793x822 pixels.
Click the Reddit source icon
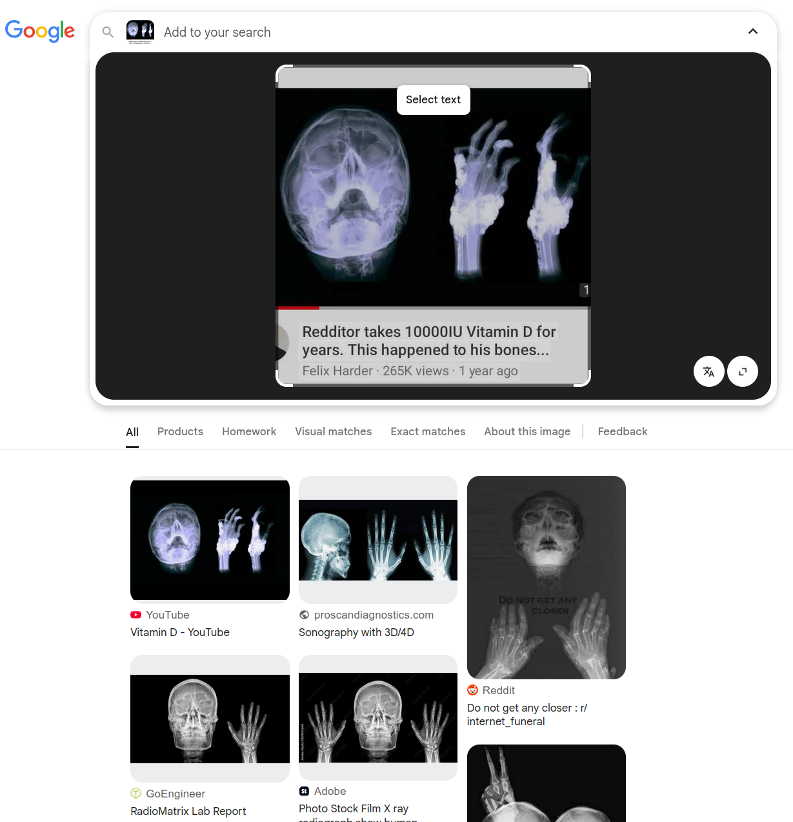472,690
